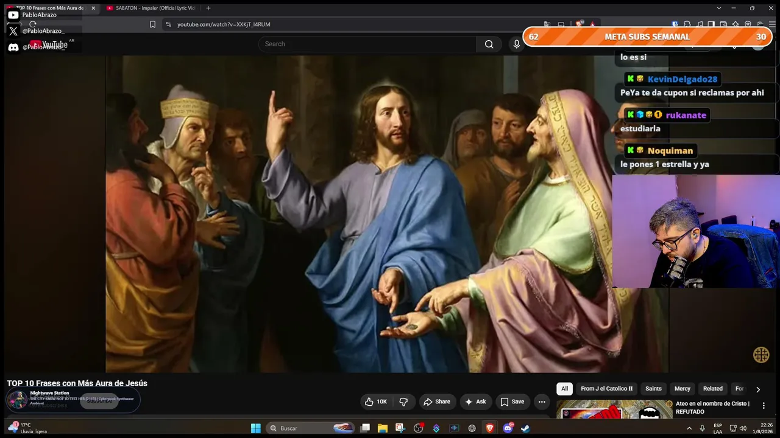Select the Mercy filter chip
Image resolution: width=780 pixels, height=438 pixels.
click(682, 389)
